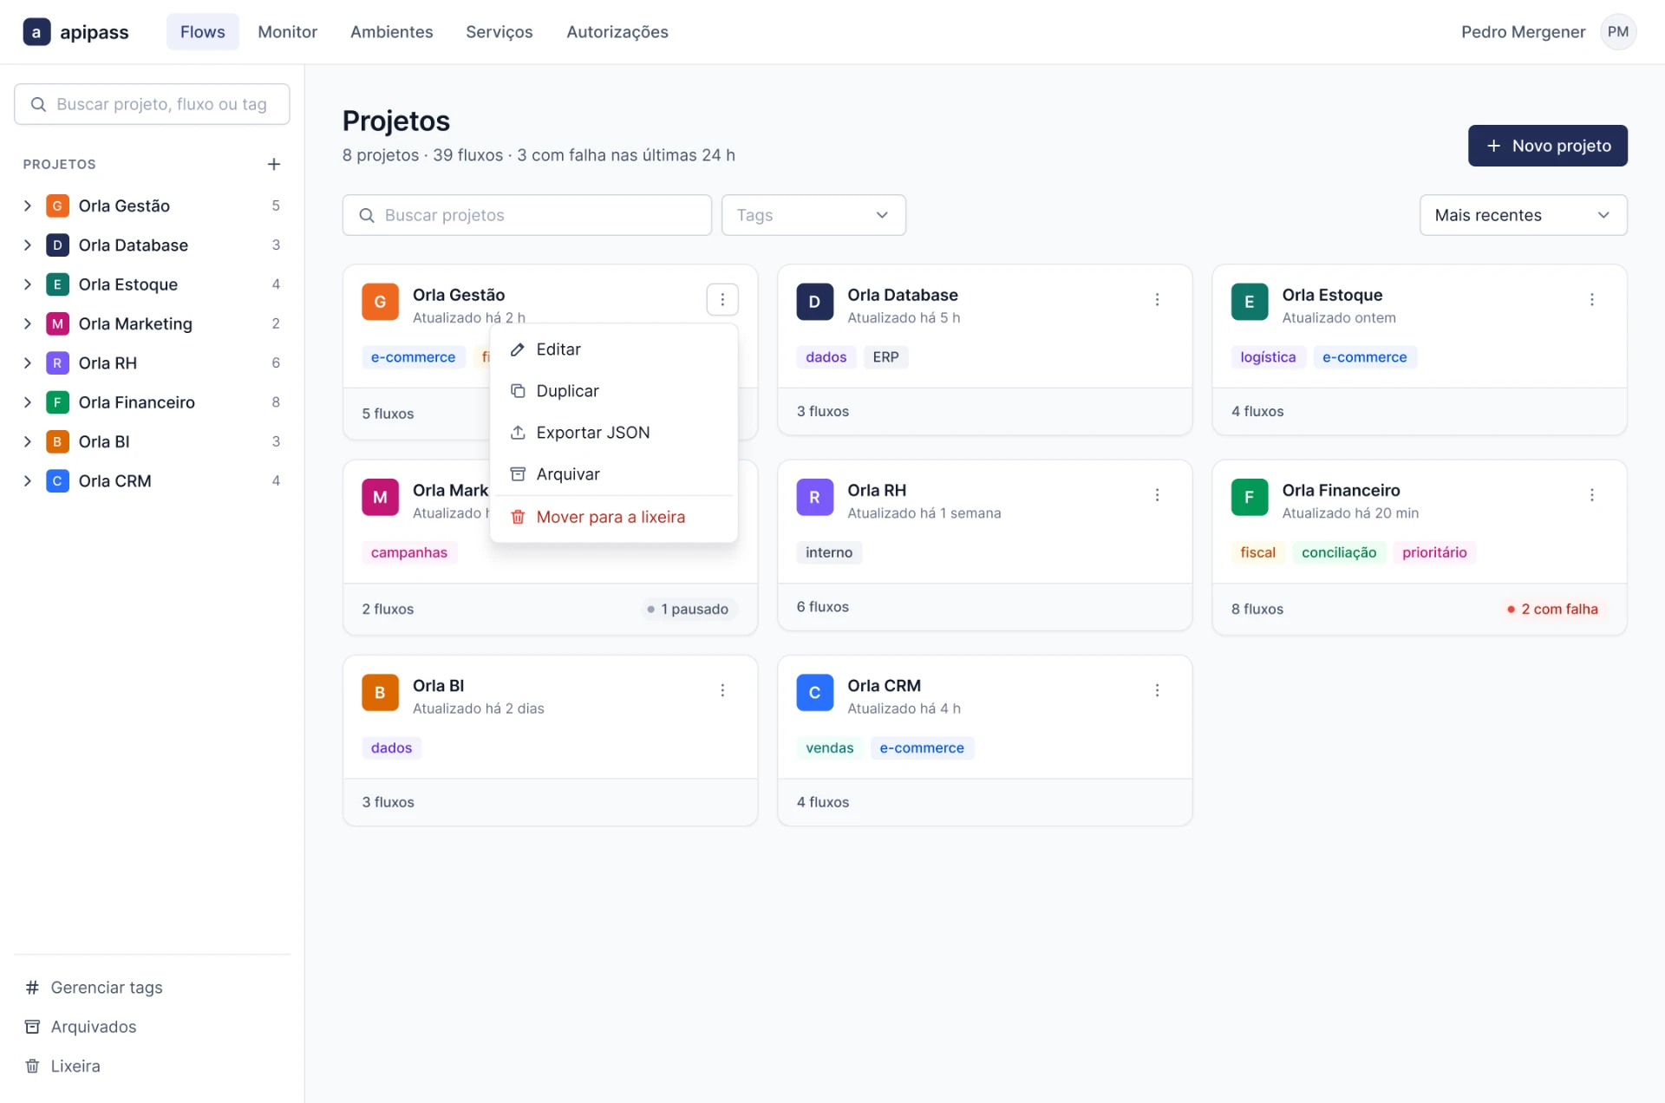Switch to the Monitor tab
Screen dimensions: 1665x1103
tap(287, 32)
